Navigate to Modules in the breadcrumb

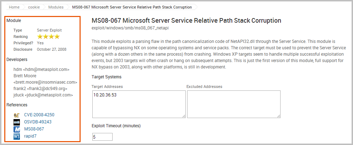click(x=56, y=7)
